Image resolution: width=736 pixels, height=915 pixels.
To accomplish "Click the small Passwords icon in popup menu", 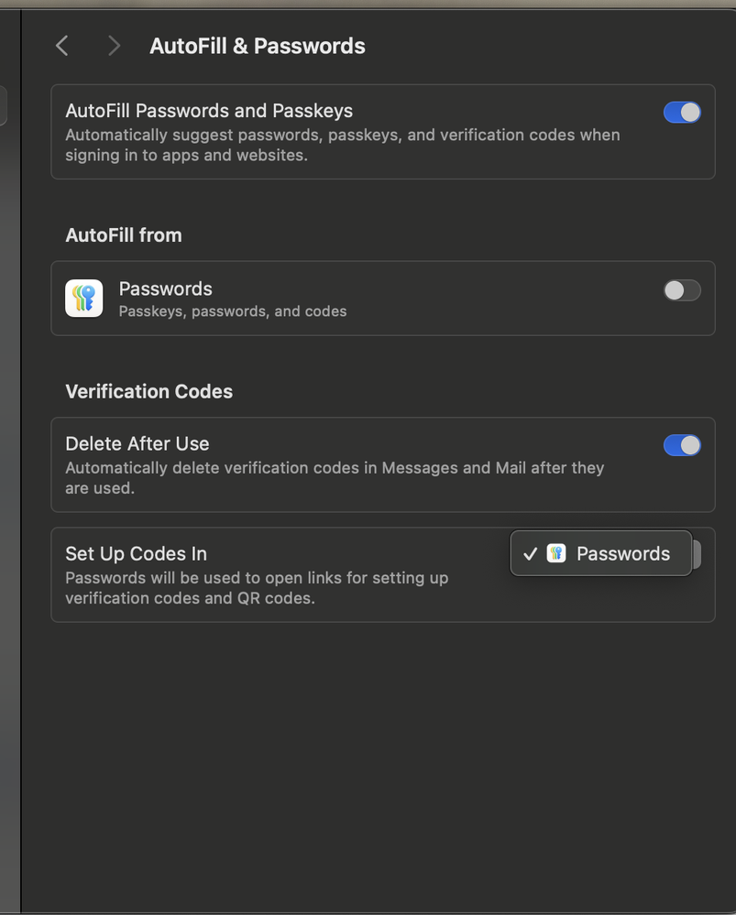I will [x=556, y=553].
